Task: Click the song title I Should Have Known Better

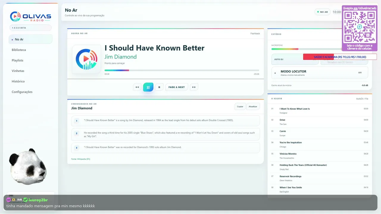Action: click(x=154, y=48)
